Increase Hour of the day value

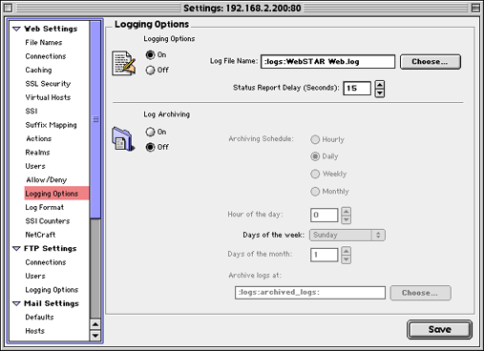(347, 211)
